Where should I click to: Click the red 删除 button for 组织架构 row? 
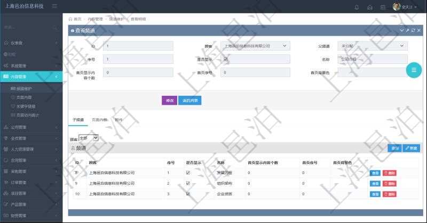click(x=390, y=184)
